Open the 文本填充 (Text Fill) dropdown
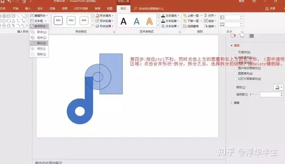 (x=170, y=16)
